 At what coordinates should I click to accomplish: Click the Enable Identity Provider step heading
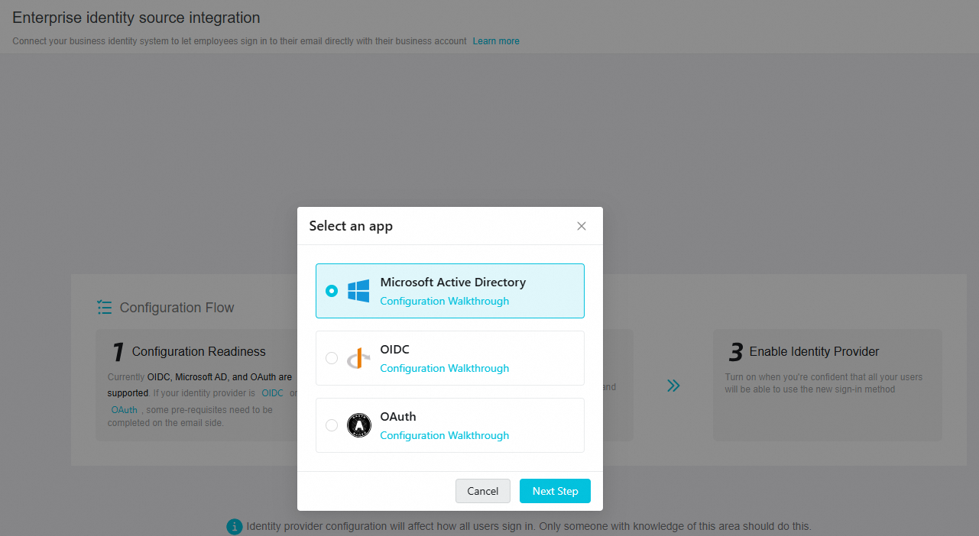pos(815,352)
